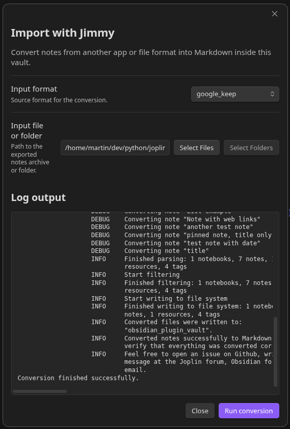Click 'Converted files were written to:' log line
This screenshot has width=290, height=429.
click(x=183, y=322)
